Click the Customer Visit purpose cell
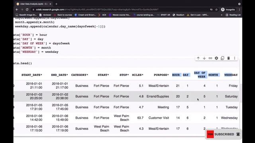This screenshot has height=143, width=255. pyautogui.click(x=159, y=118)
